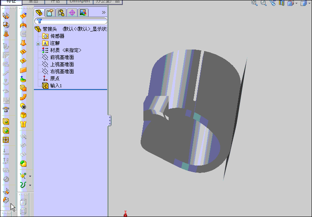Open the Reference Geometry dropdown arrow
This screenshot has height=217, width=312.
[30, 176]
